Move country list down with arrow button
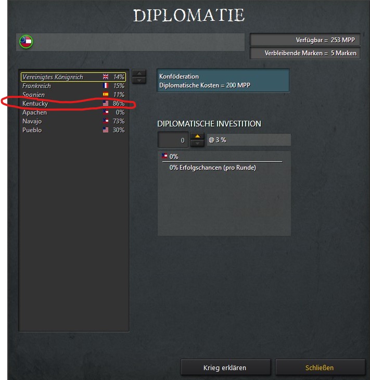The width and height of the screenshot is (370, 380). (x=139, y=80)
